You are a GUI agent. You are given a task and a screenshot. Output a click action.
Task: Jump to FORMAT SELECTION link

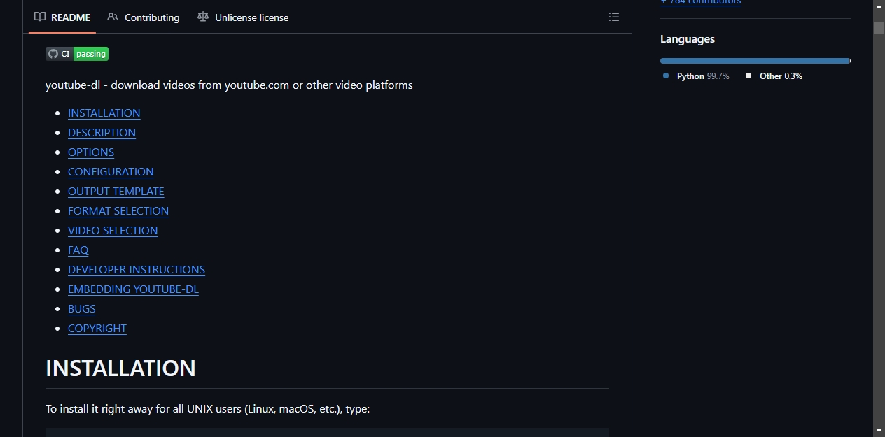[x=118, y=211]
